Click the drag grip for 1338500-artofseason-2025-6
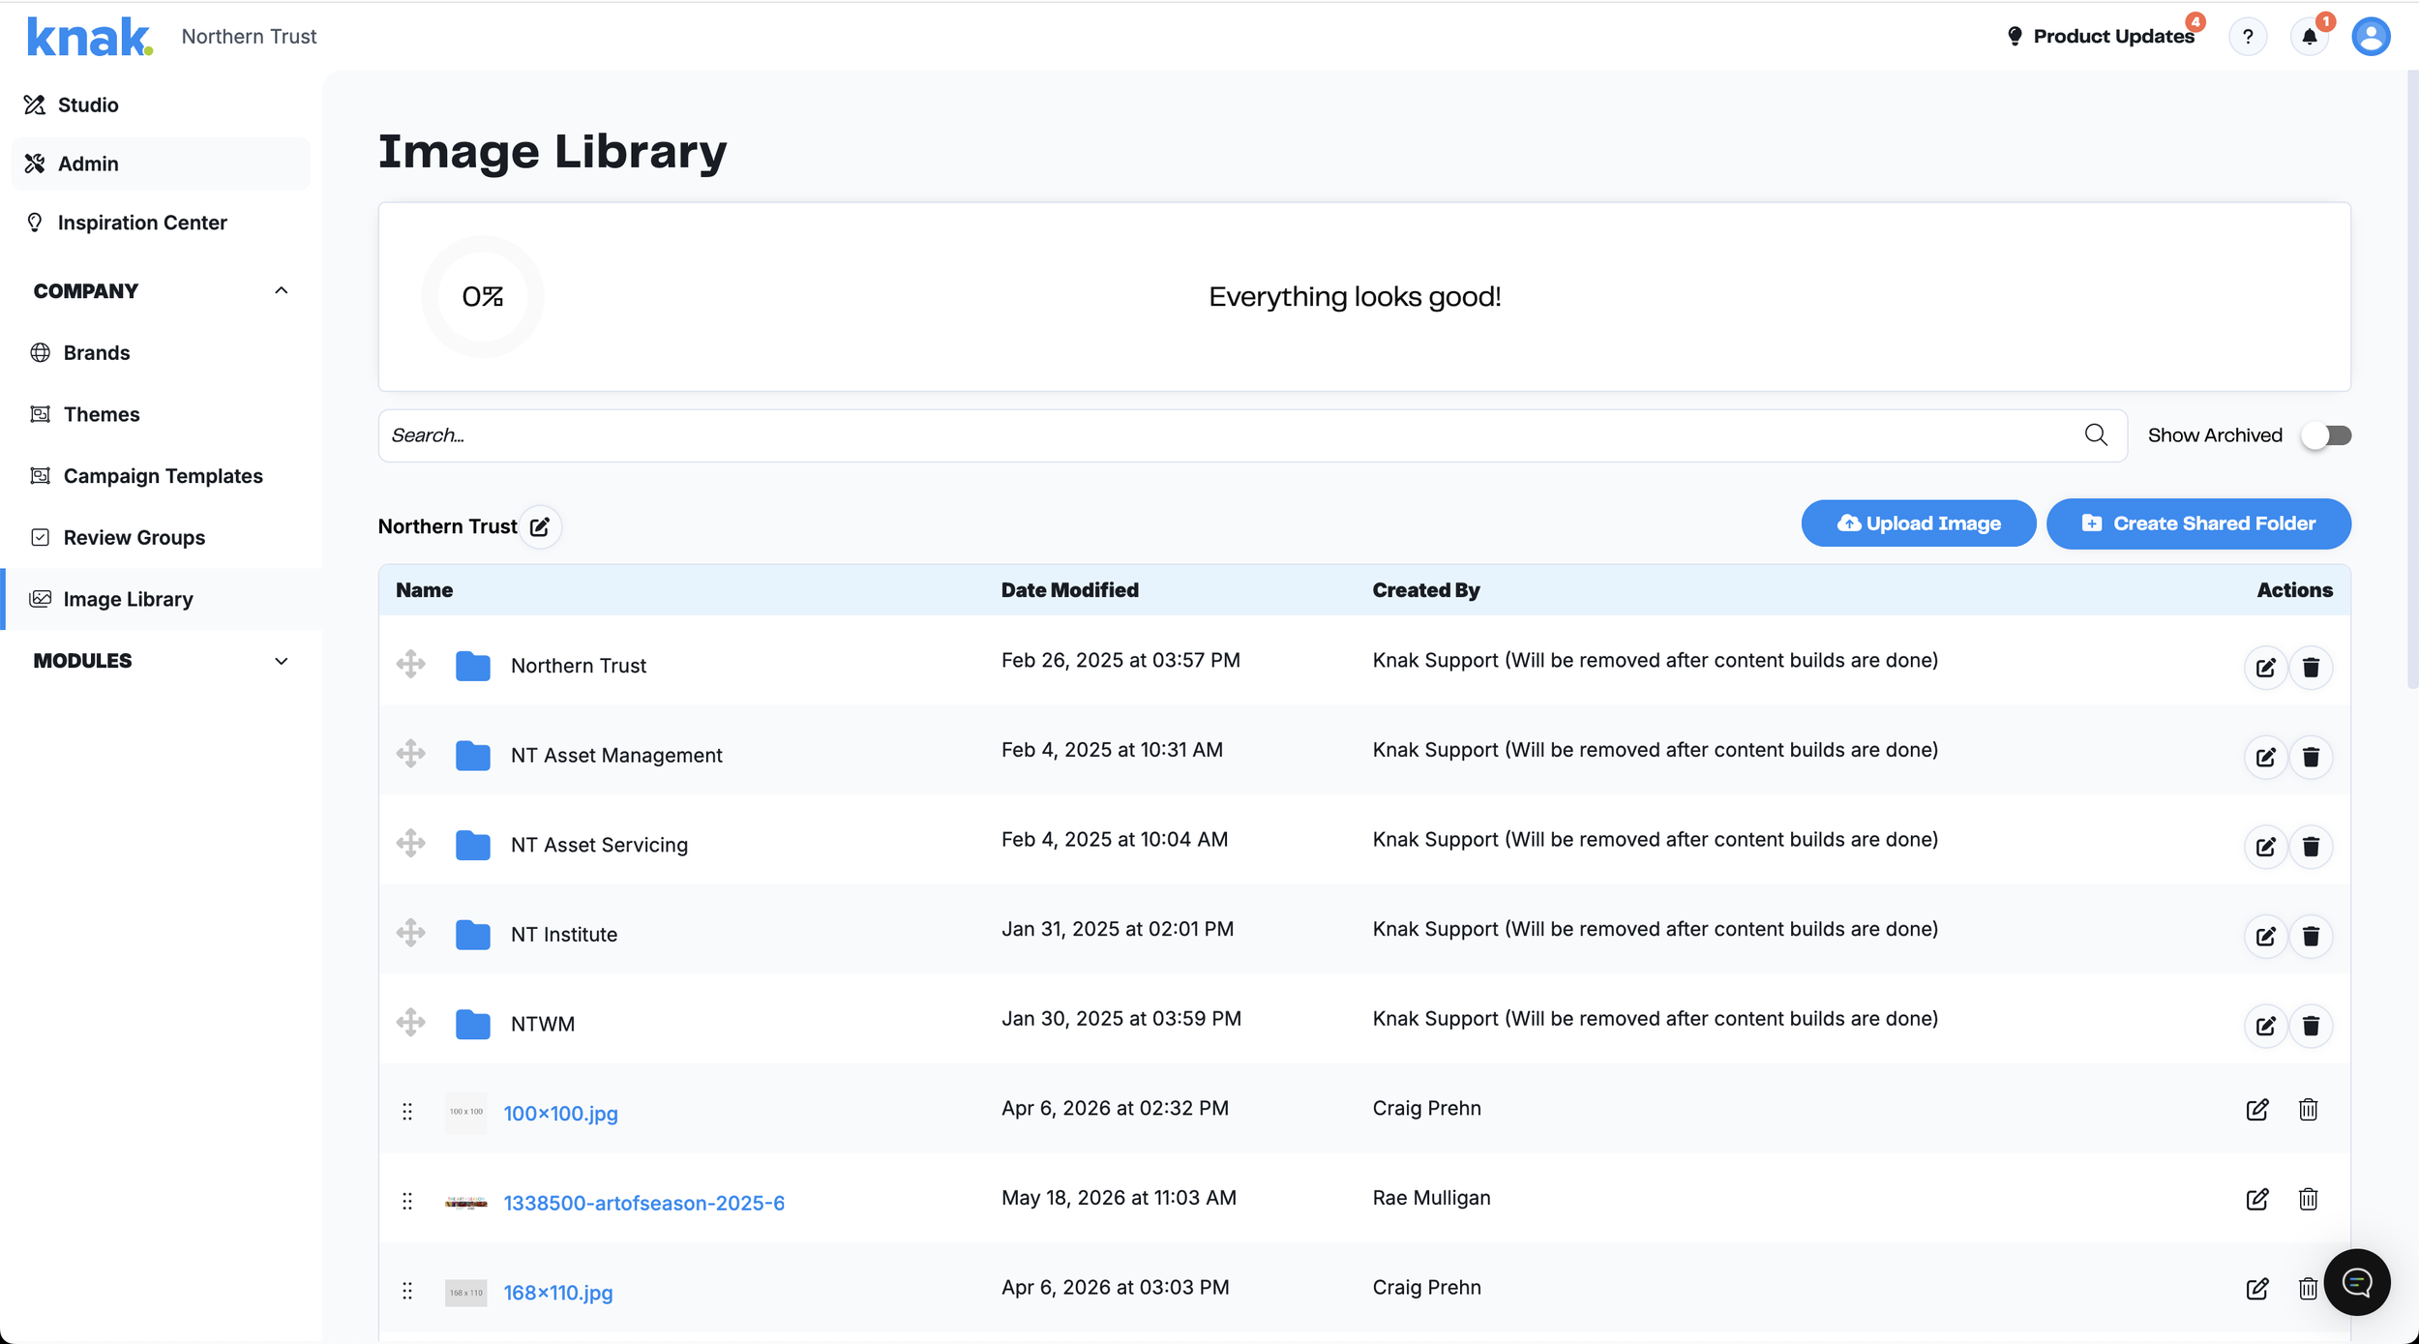Image resolution: width=2419 pixels, height=1344 pixels. click(x=407, y=1202)
